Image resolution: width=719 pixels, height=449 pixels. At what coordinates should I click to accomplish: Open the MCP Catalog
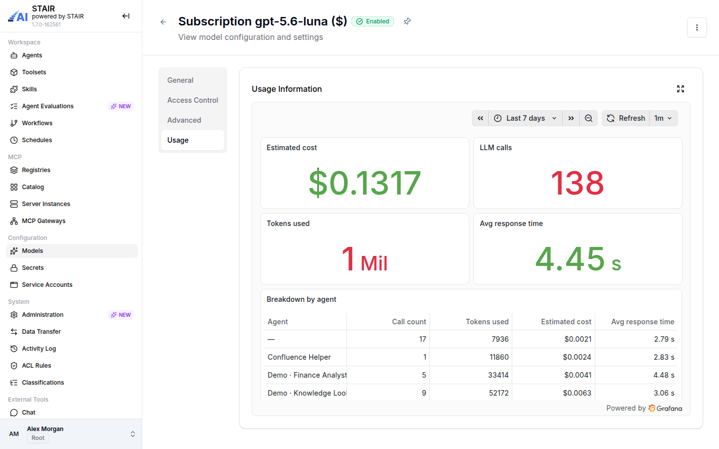[72, 187]
